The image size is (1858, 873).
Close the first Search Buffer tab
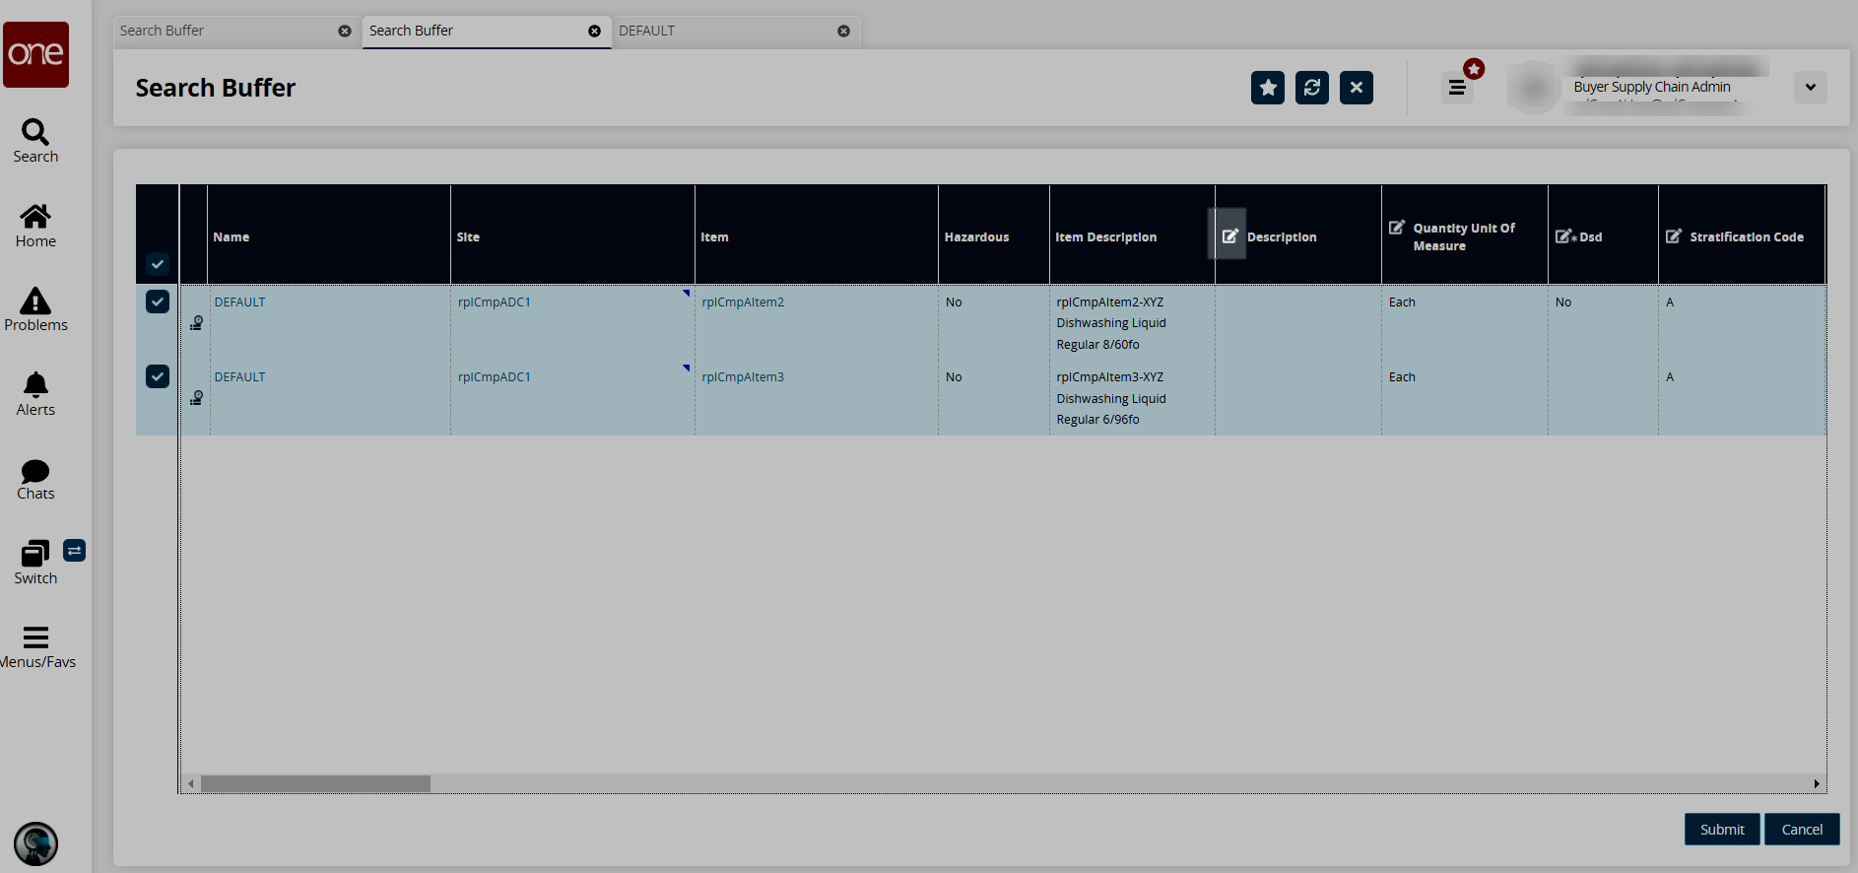[345, 31]
